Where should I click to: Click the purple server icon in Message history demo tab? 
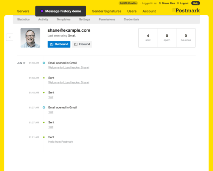(42, 11)
